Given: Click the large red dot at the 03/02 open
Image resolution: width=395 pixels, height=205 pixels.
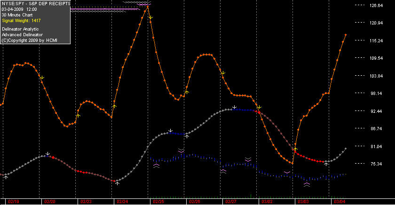Looking at the screenshot, I should pyautogui.click(x=259, y=112).
